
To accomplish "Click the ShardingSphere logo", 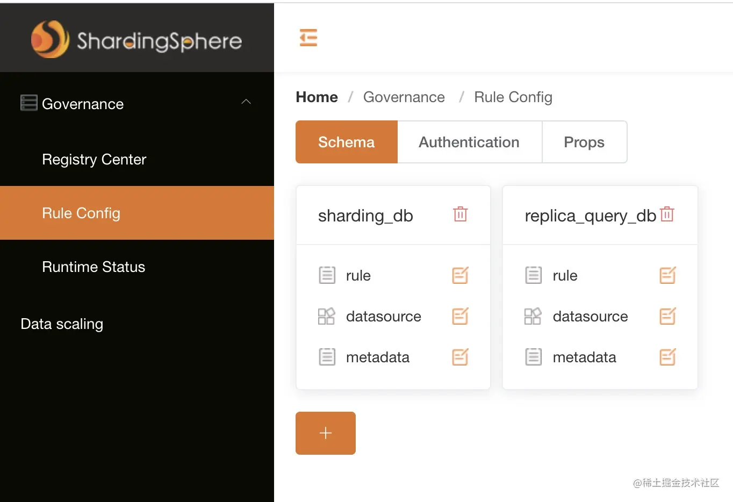I will (x=136, y=40).
